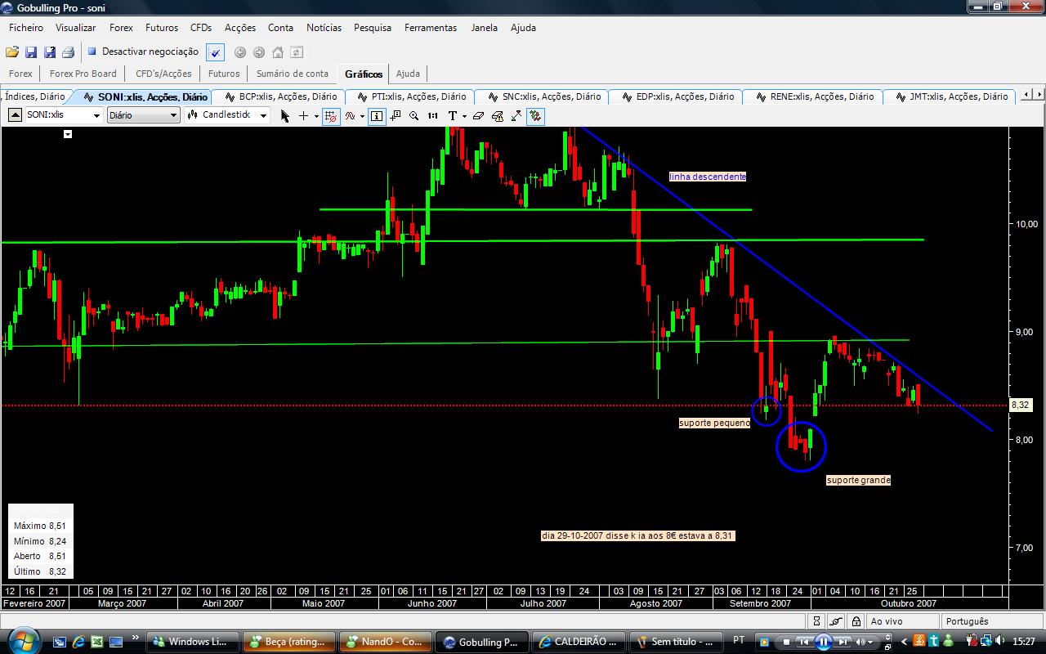Click the data window crosshair icon
The height and width of the screenshot is (654, 1046).
click(396, 115)
